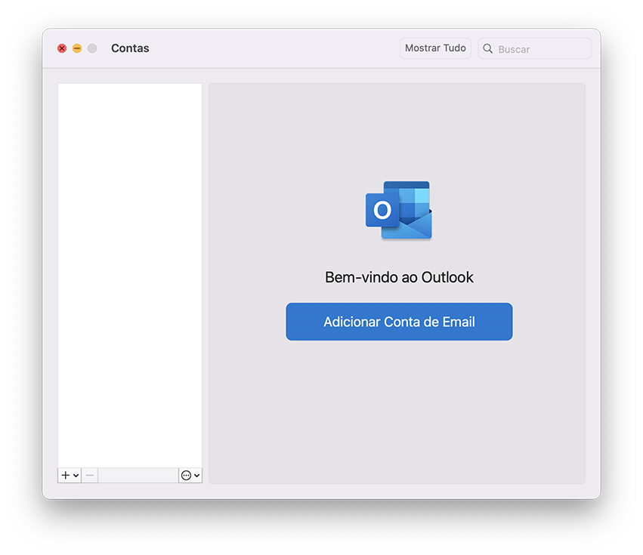Click the Contas window title

130,48
